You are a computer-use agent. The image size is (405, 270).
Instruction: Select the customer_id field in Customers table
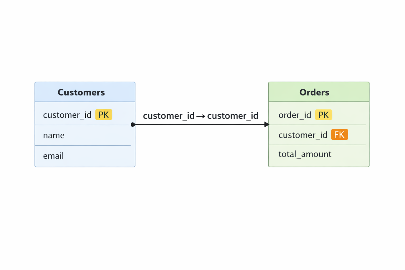[67, 115]
